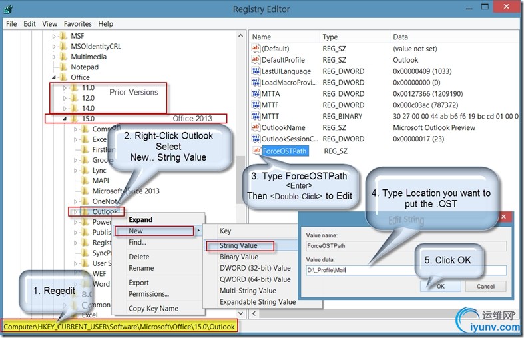The height and width of the screenshot is (338, 524).
Task: Click the Value name field
Action: tap(406, 246)
